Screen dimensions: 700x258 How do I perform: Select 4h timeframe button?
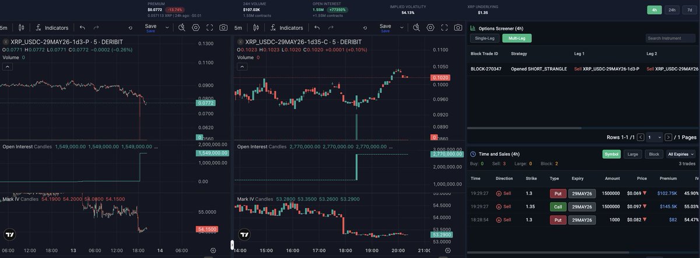[x=655, y=10]
